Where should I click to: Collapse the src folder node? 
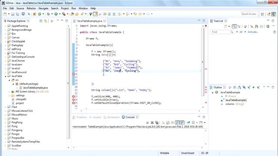coord(10,80)
